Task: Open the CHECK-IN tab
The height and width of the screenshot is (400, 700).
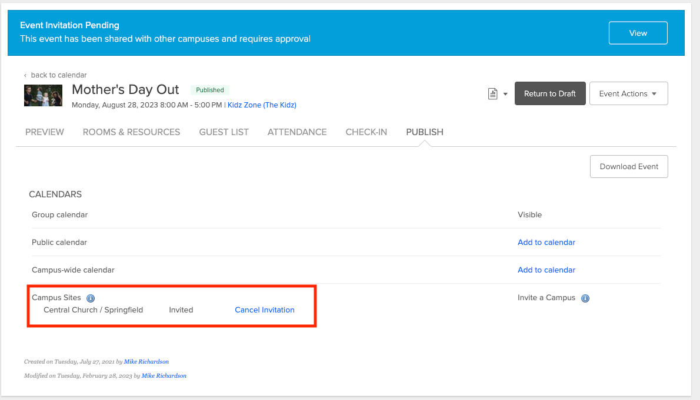Action: pos(366,132)
